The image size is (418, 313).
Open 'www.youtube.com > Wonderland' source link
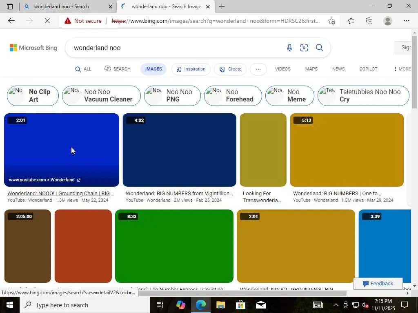tap(44, 180)
